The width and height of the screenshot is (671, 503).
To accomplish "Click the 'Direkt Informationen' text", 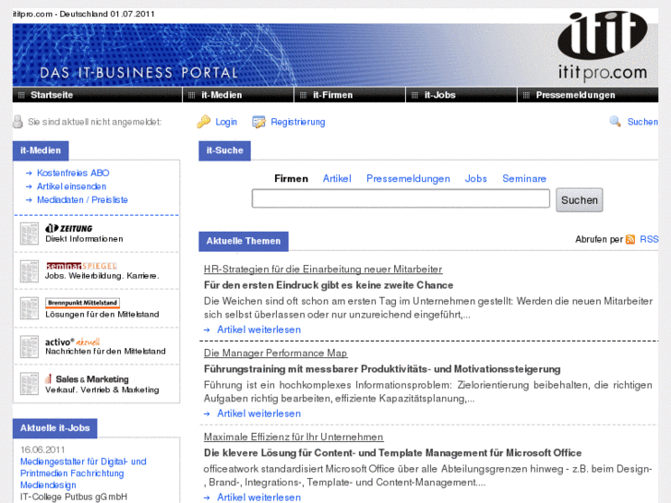I will pos(84,239).
